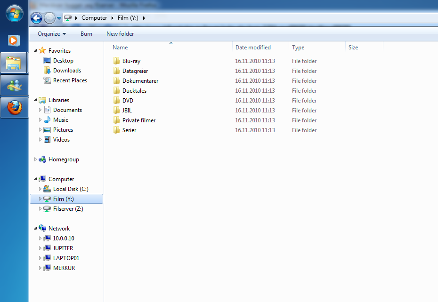438x302 pixels.
Task: Click the Burn toolbar button
Action: [86, 34]
